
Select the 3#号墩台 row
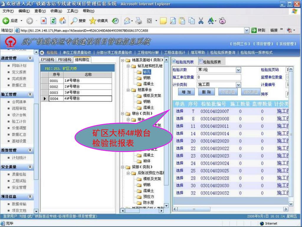tap(76, 93)
